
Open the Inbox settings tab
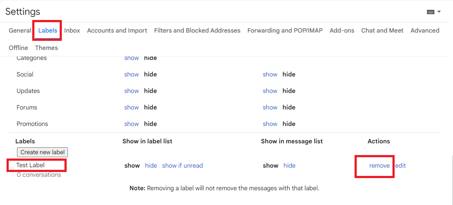[x=72, y=30]
